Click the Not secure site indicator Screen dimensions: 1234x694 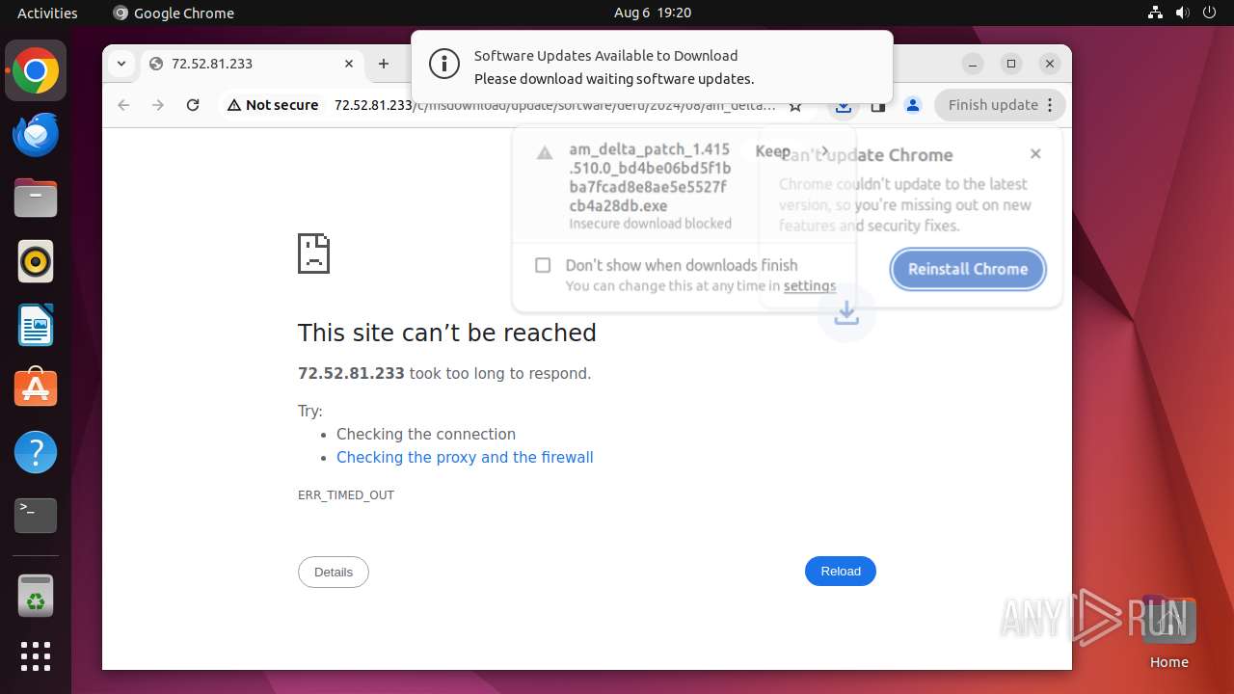click(x=273, y=105)
